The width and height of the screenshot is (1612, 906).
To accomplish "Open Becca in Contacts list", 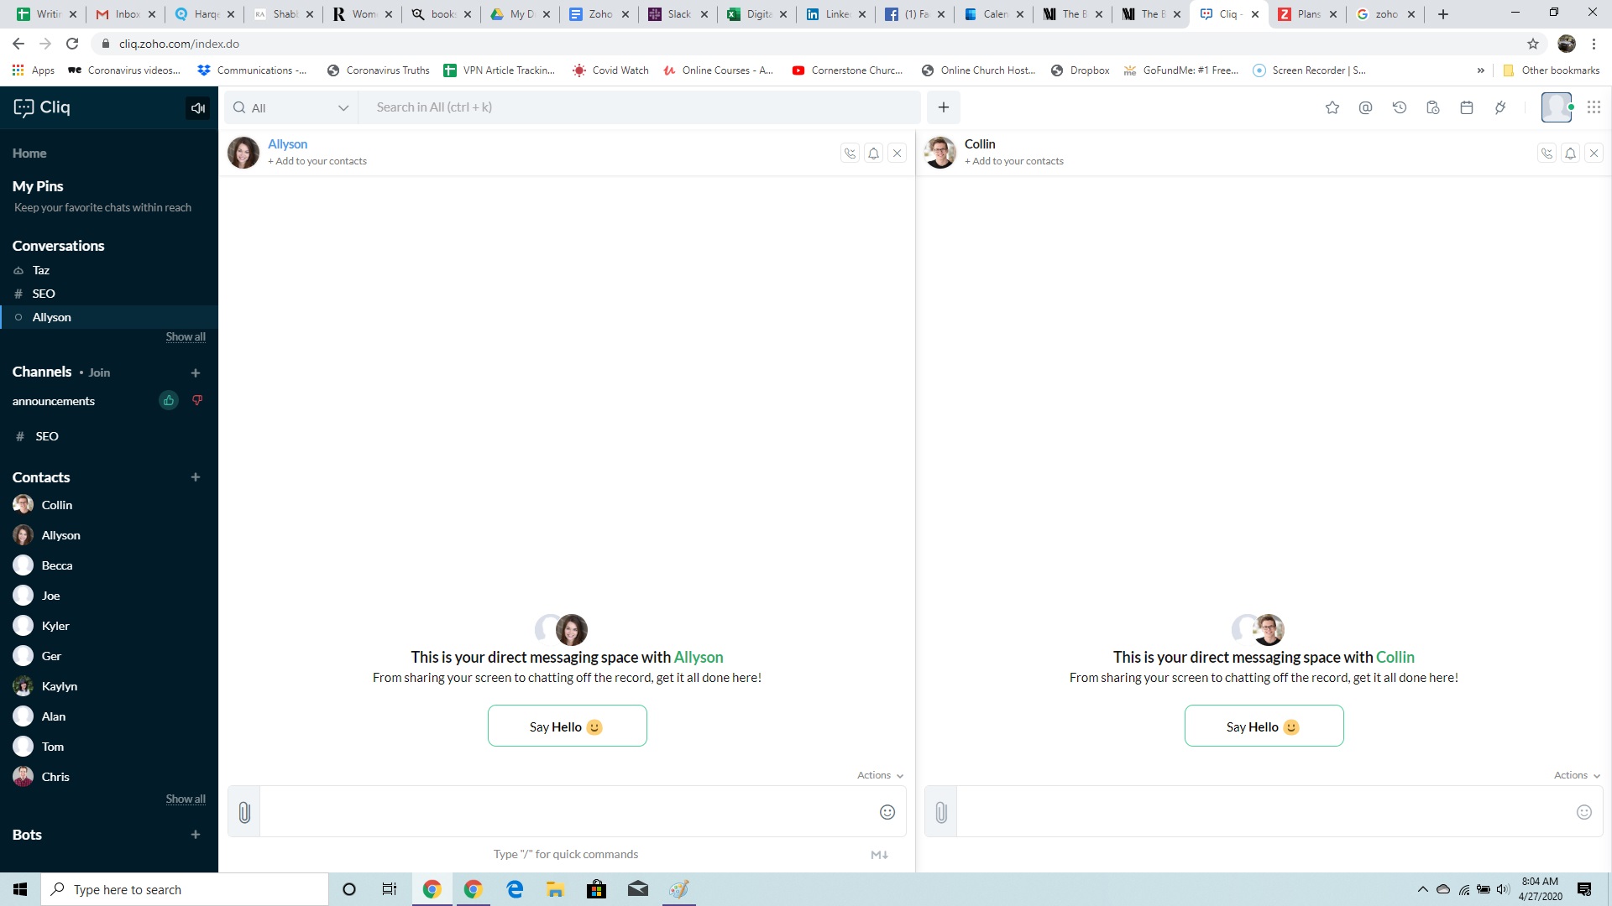I will pos(109,565).
